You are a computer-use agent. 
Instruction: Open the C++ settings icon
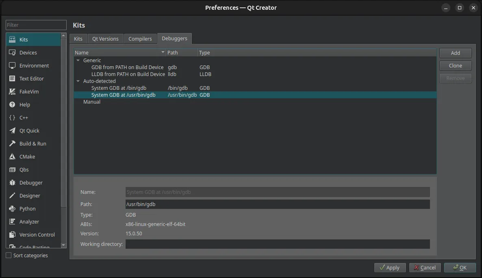(13, 117)
